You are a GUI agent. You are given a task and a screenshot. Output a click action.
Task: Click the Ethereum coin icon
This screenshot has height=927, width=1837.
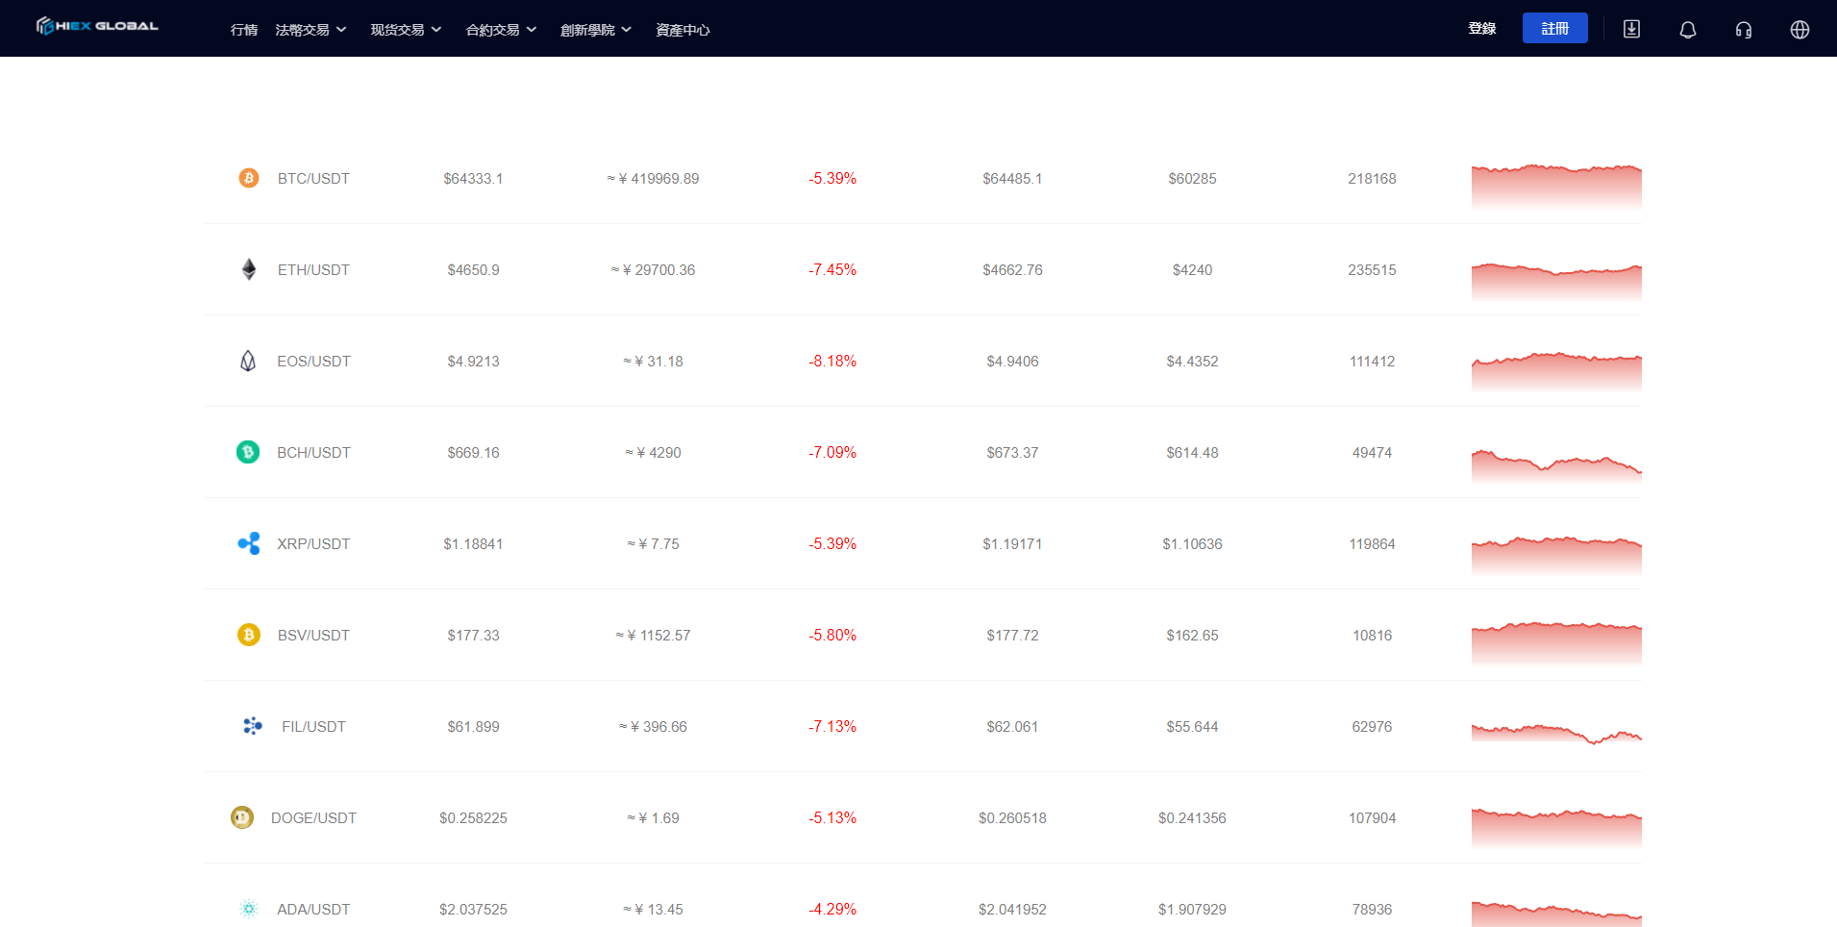pos(248,269)
